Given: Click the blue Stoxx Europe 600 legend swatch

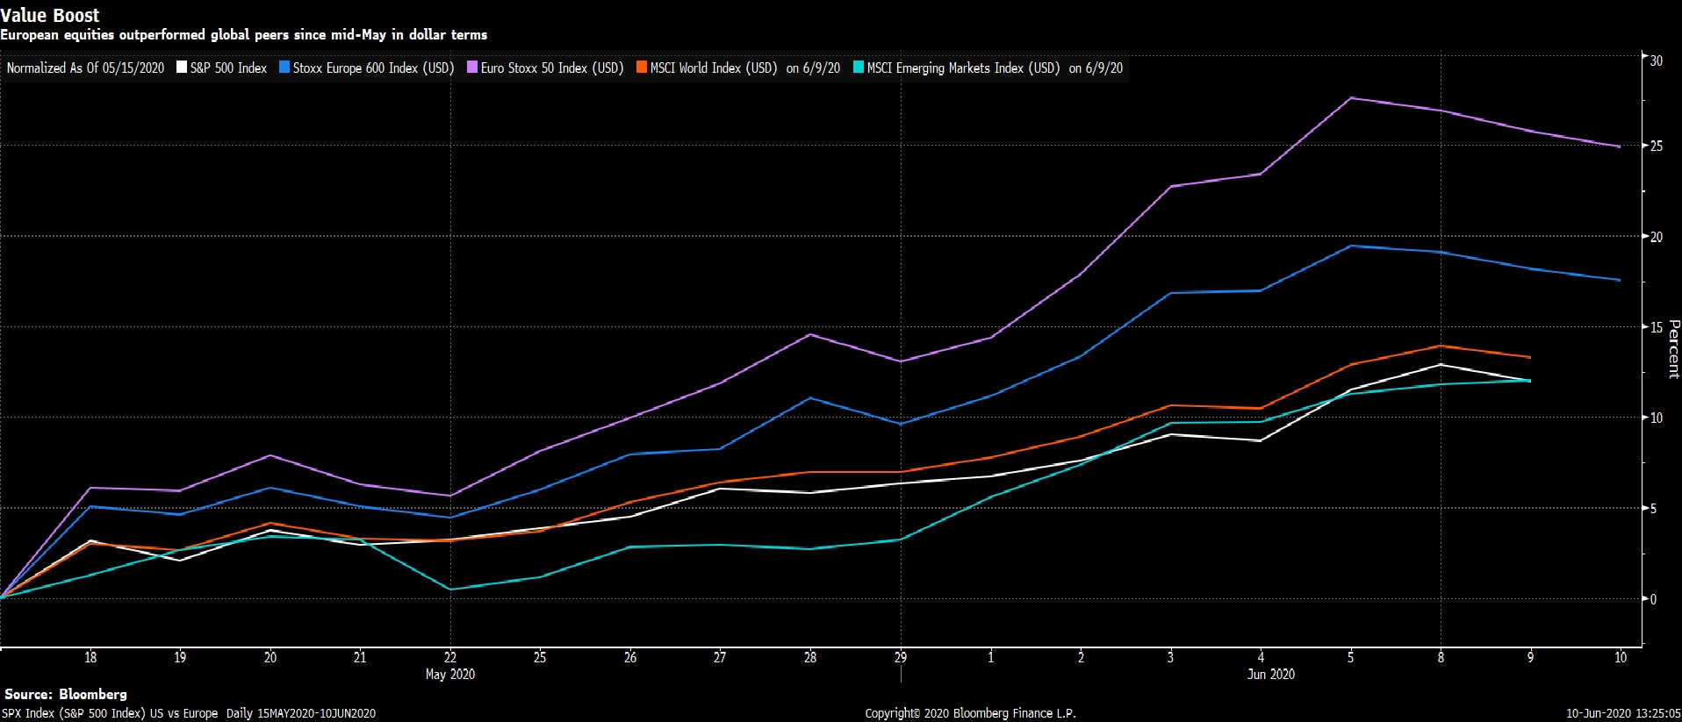Looking at the screenshot, I should [x=284, y=68].
